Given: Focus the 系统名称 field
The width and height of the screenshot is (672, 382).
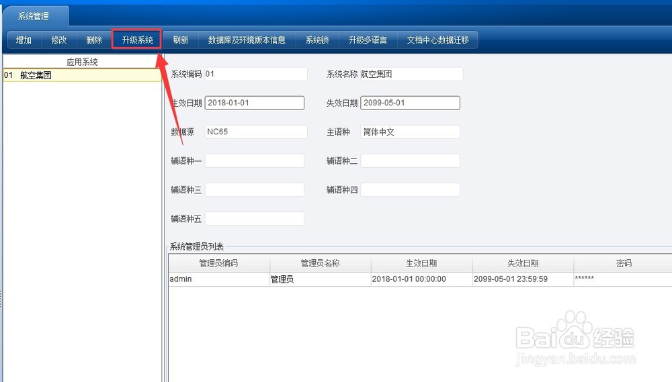Looking at the screenshot, I should coord(411,74).
